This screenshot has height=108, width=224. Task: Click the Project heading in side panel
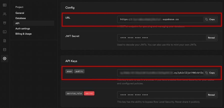(19, 7)
